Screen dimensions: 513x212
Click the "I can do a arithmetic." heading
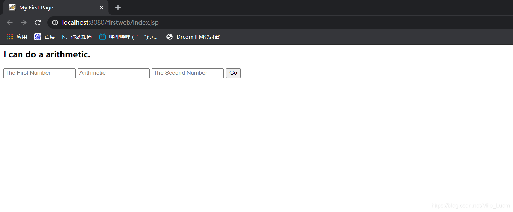(x=47, y=54)
